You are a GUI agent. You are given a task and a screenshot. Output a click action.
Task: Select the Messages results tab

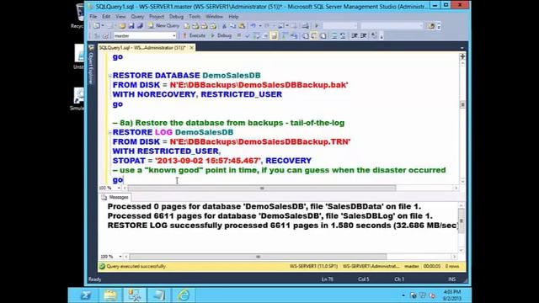click(x=115, y=197)
